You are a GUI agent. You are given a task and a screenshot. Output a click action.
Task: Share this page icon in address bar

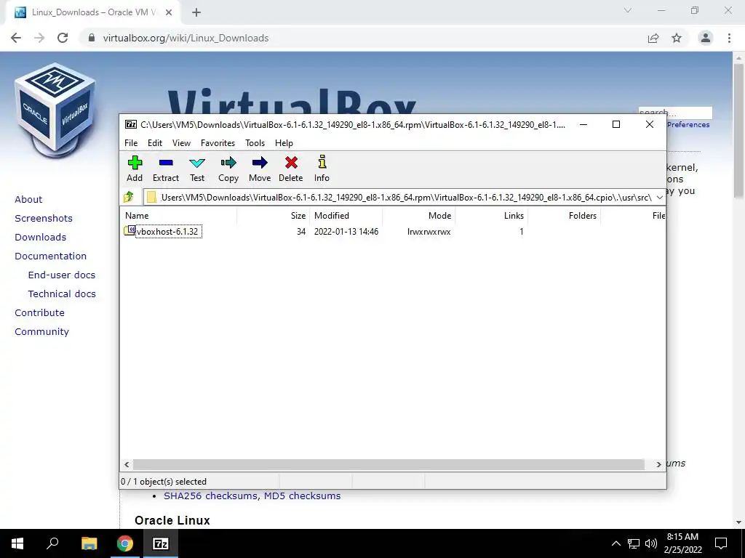coord(653,38)
